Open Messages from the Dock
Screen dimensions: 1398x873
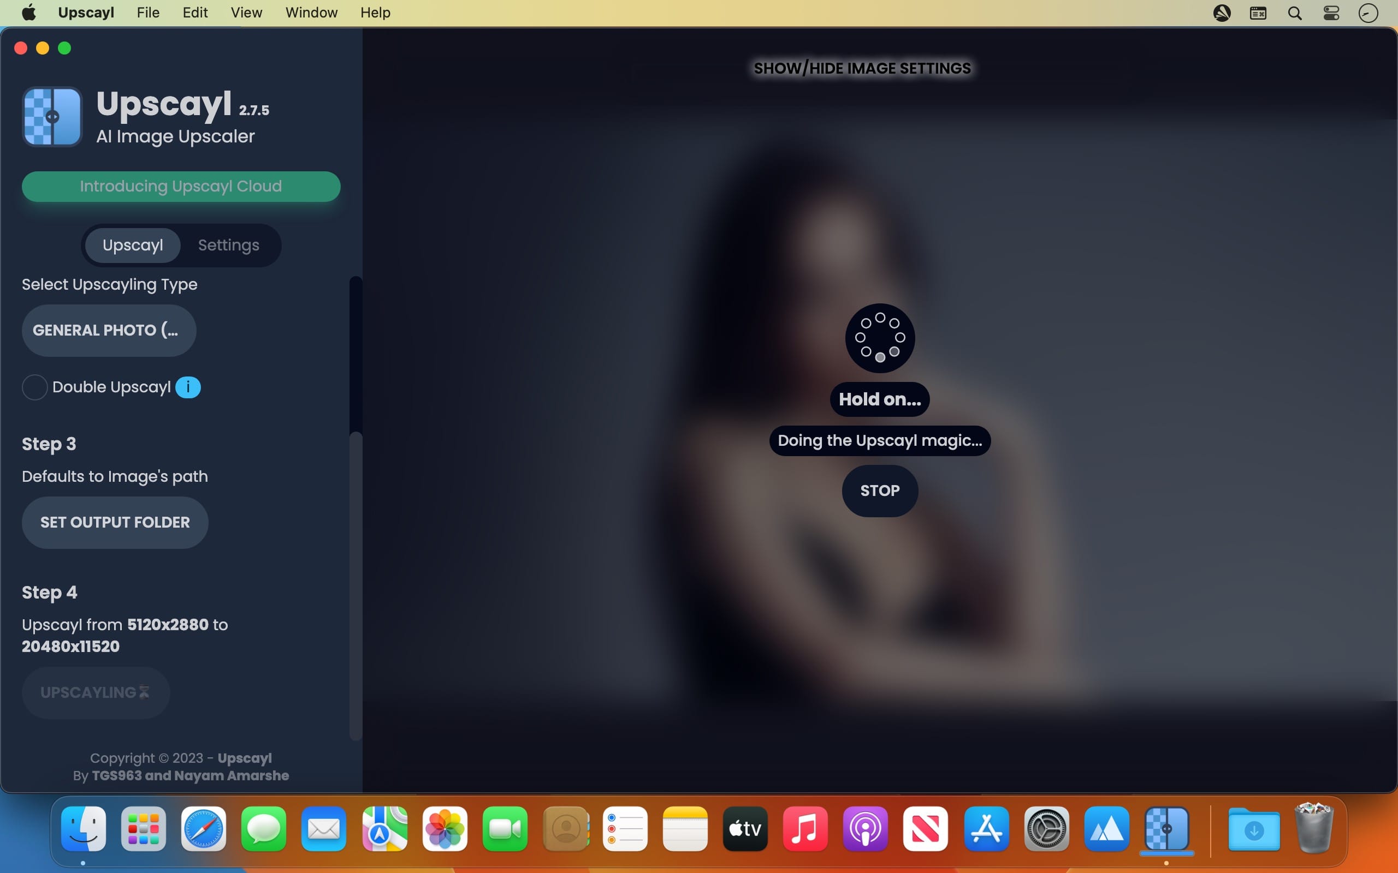(263, 829)
